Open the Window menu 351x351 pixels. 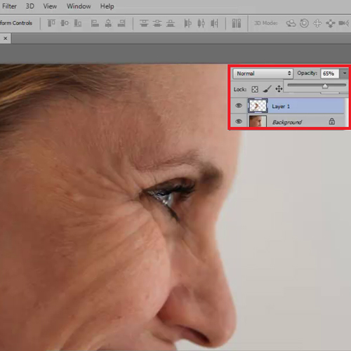(x=79, y=6)
